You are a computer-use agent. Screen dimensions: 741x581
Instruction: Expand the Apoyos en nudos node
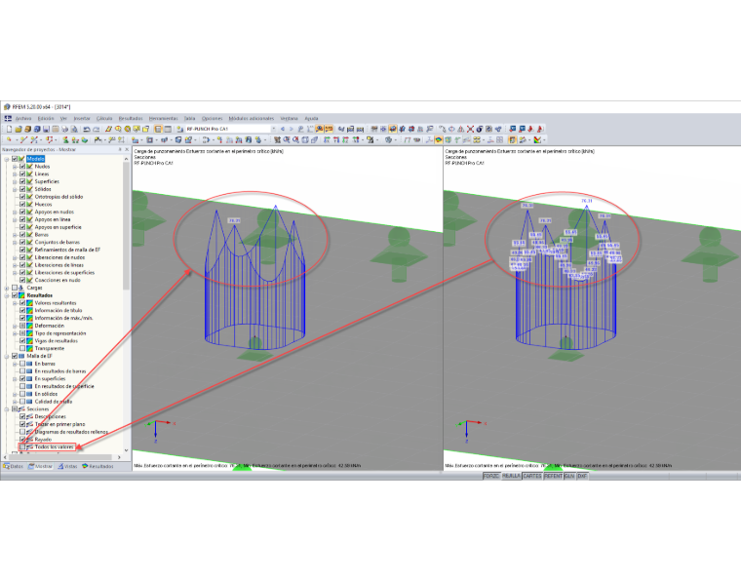15,212
